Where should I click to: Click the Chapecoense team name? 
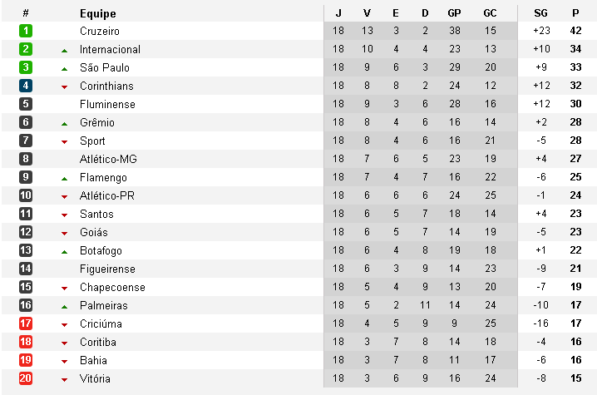(x=112, y=287)
